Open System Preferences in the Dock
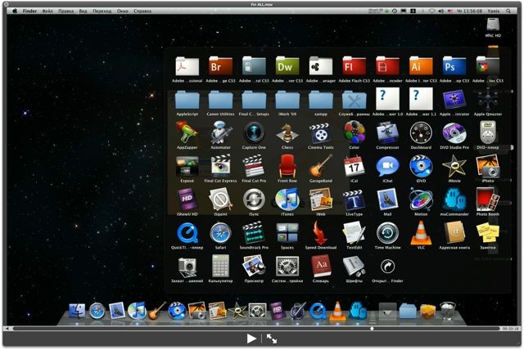 (257, 311)
